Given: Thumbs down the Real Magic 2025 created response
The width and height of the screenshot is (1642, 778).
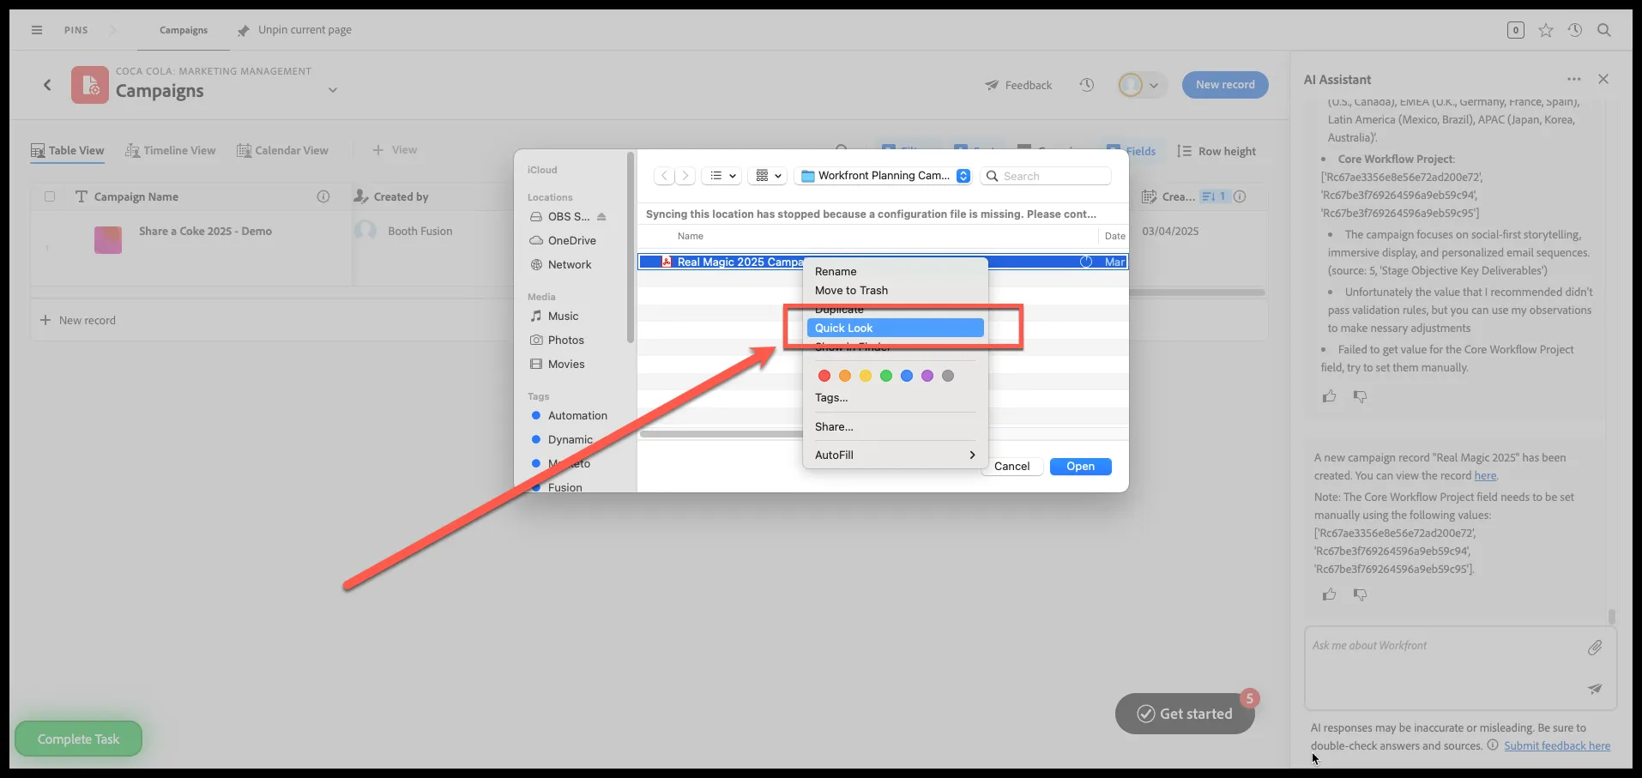Looking at the screenshot, I should click(1360, 594).
